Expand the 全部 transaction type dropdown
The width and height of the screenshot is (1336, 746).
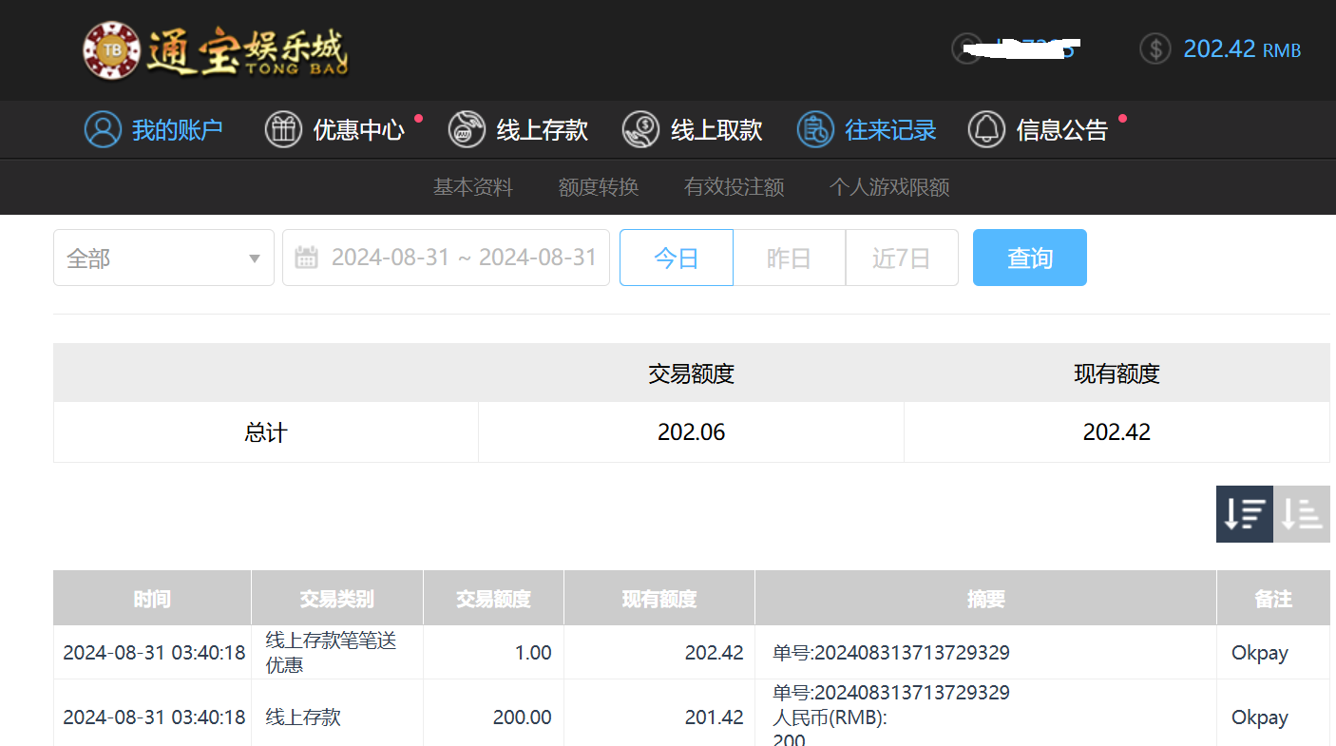(x=163, y=258)
